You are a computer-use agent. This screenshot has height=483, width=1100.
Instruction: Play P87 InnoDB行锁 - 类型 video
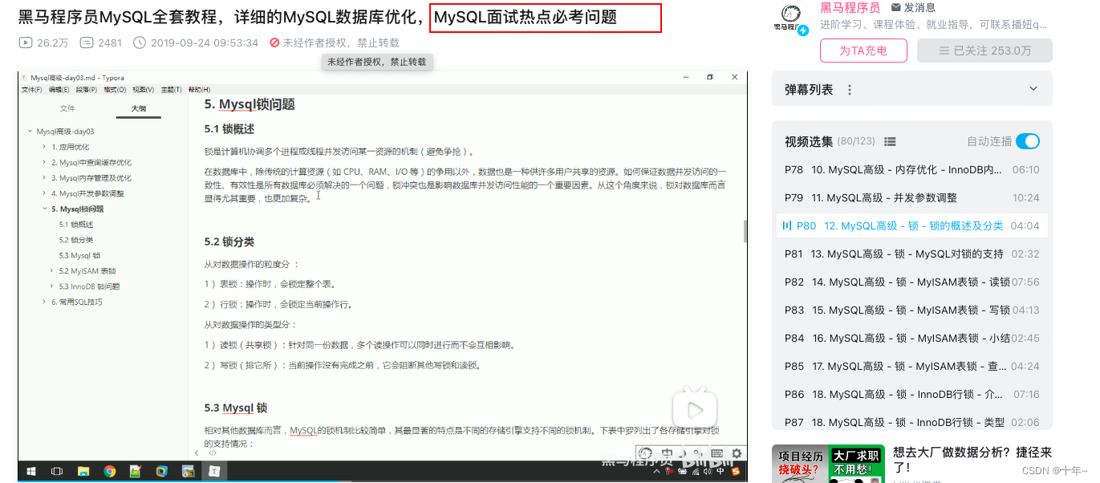point(912,420)
